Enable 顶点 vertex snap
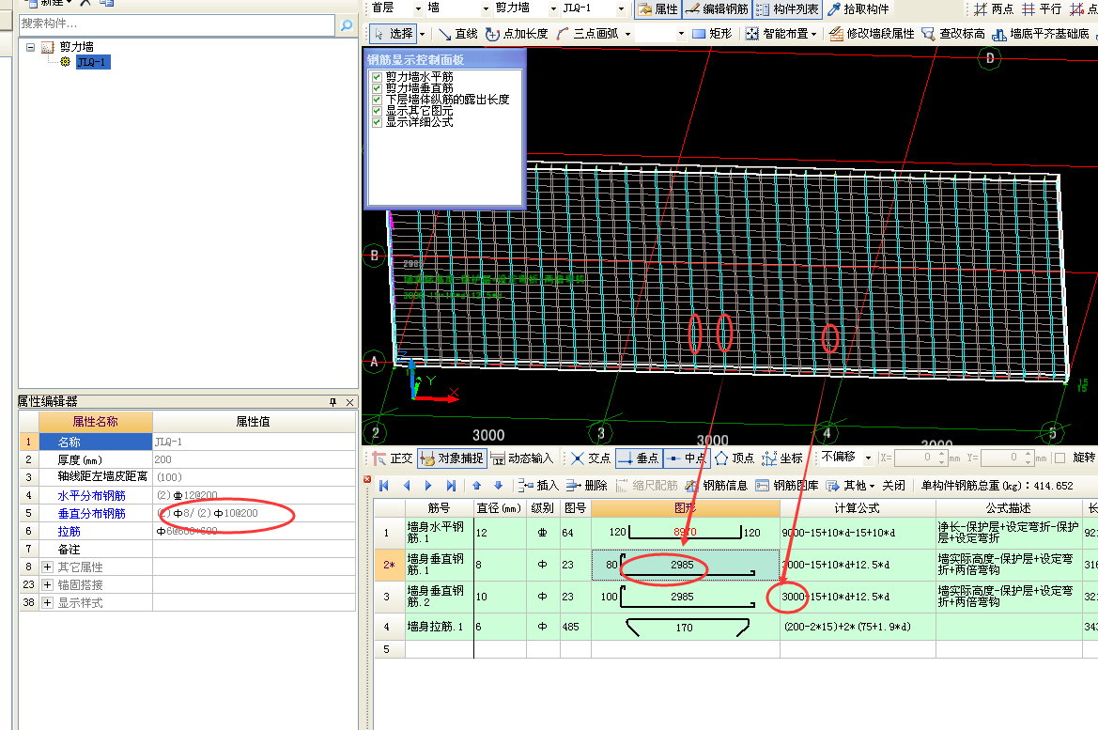The height and width of the screenshot is (730, 1098). 735,458
